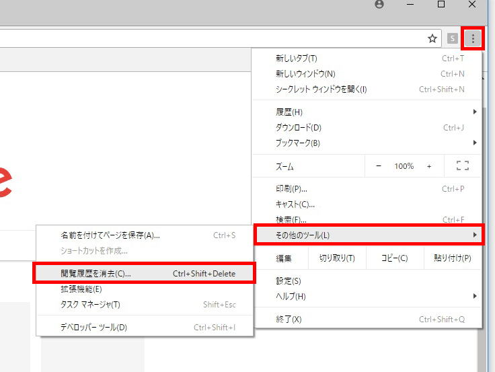Open 拡張機能(E) in the submenu

145,289
